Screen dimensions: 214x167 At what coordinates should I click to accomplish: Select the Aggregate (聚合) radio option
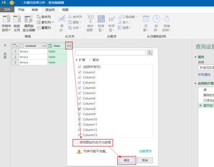(x=90, y=60)
